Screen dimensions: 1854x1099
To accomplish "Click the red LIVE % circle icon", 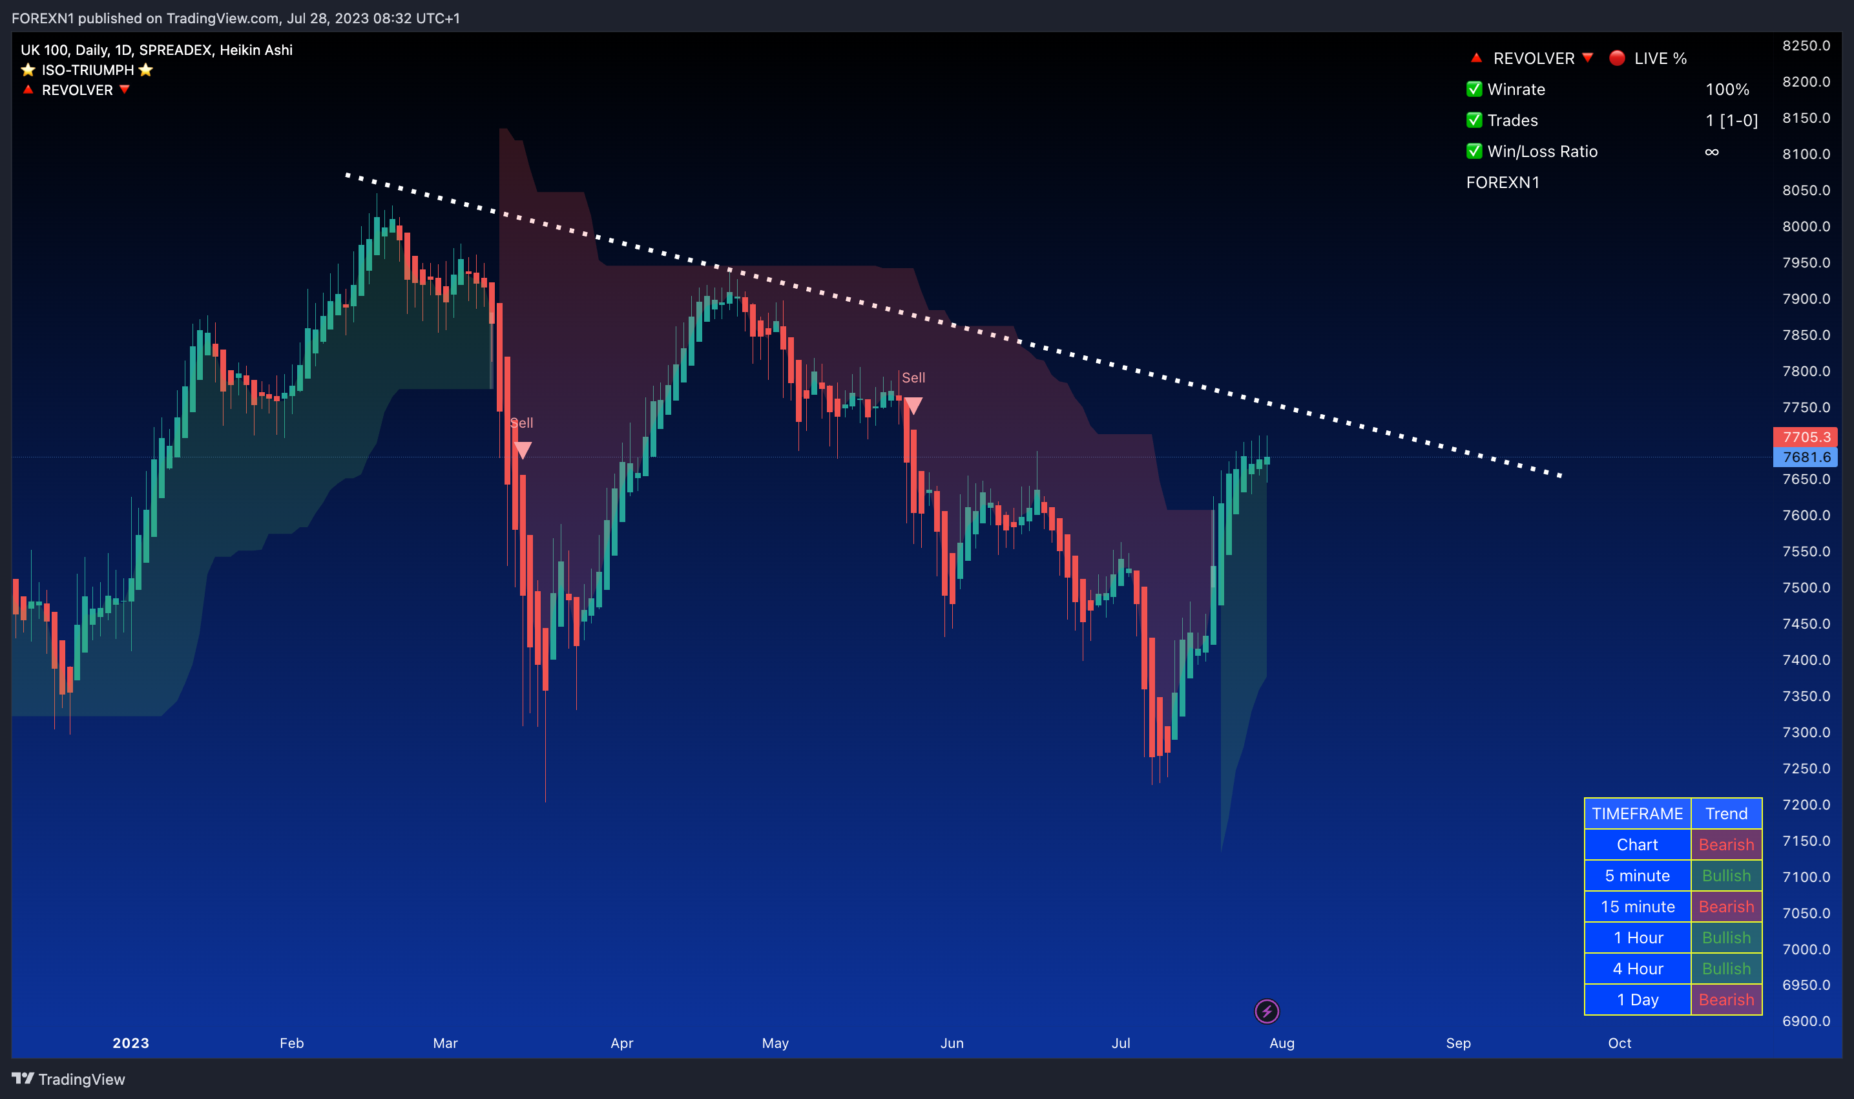I will point(1617,58).
